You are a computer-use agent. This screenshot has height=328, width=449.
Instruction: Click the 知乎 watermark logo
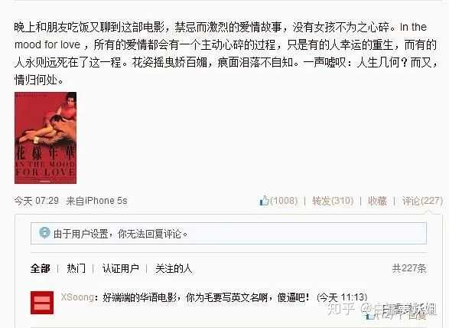(x=342, y=310)
